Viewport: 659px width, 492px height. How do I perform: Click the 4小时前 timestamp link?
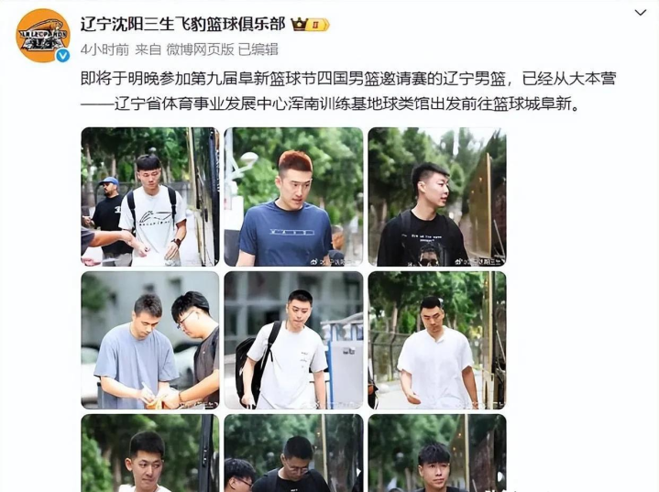(104, 49)
